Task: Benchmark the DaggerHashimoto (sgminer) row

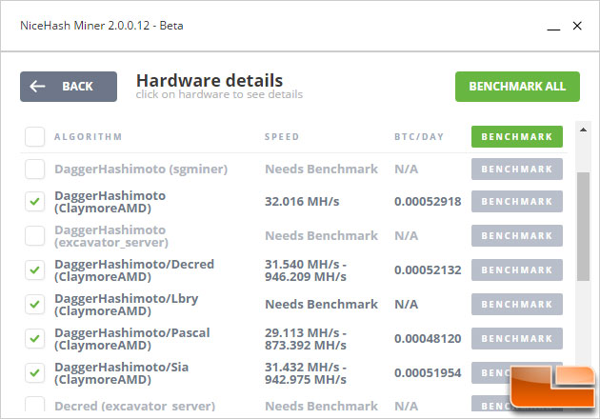Action: coord(517,170)
